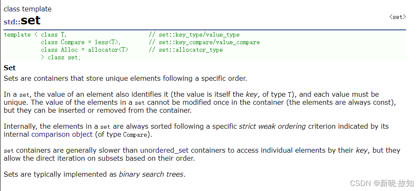Click the large "set" title heading
The height and width of the screenshot is (191, 420).
coord(30,20)
